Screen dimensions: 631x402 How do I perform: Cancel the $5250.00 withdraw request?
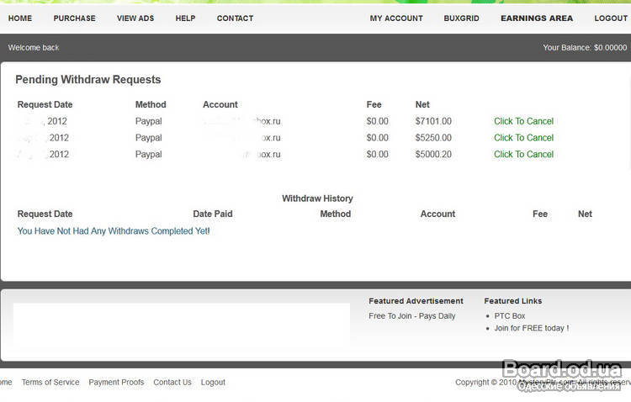[x=523, y=138]
